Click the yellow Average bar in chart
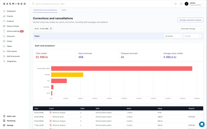The width and height of the screenshot is (207, 129). click(67, 75)
